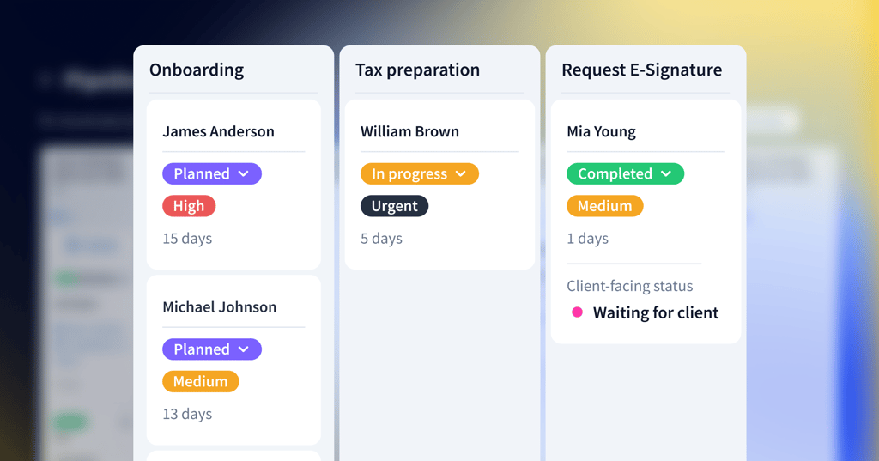Click the 5 days label

click(x=381, y=239)
